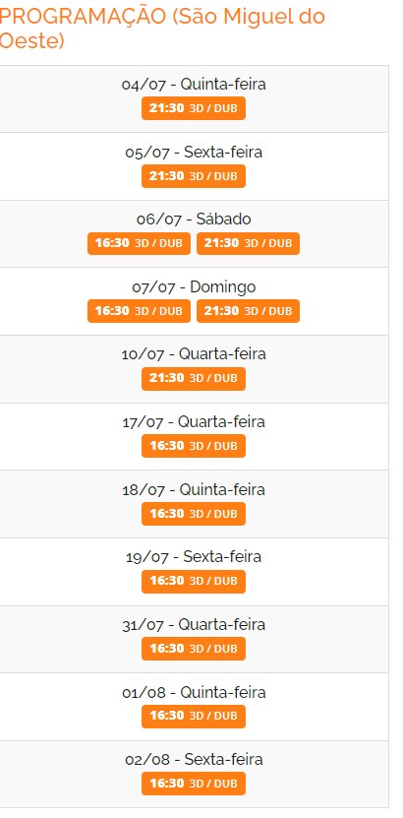Click the 07/07 - Domingo date label

[x=194, y=286]
